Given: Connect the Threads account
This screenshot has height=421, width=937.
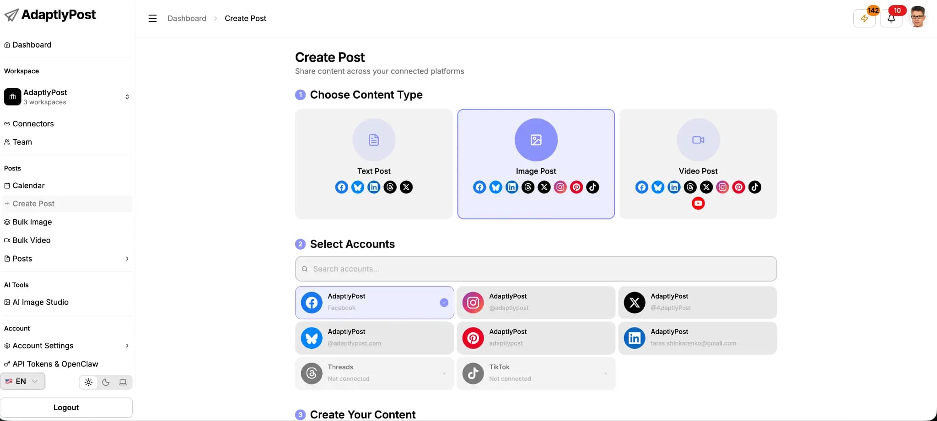Looking at the screenshot, I should [x=375, y=373].
